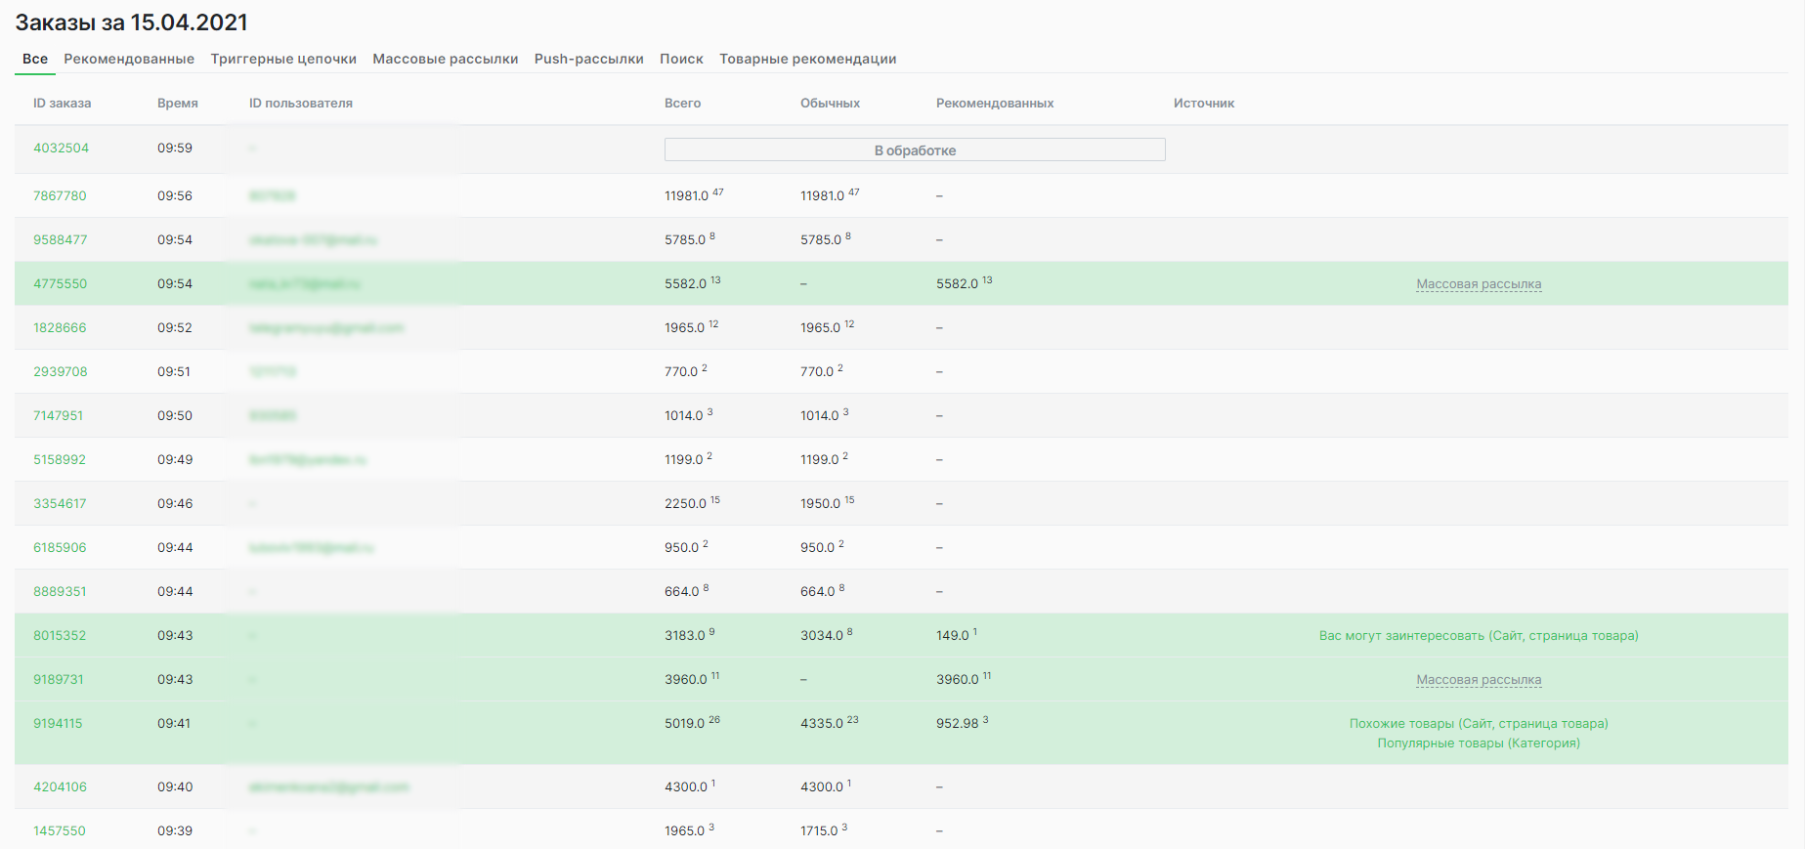Click Вас могут заинтересовать source link
The width and height of the screenshot is (1805, 849).
(x=1479, y=635)
